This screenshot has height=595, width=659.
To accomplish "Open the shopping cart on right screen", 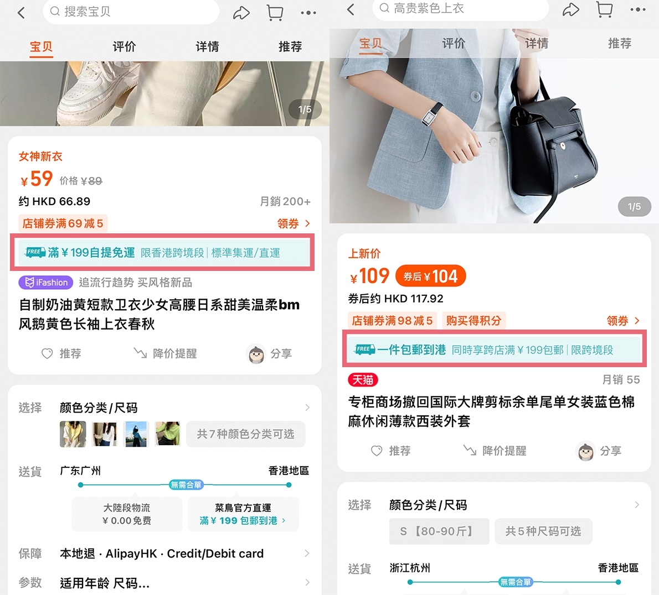I will [x=604, y=9].
